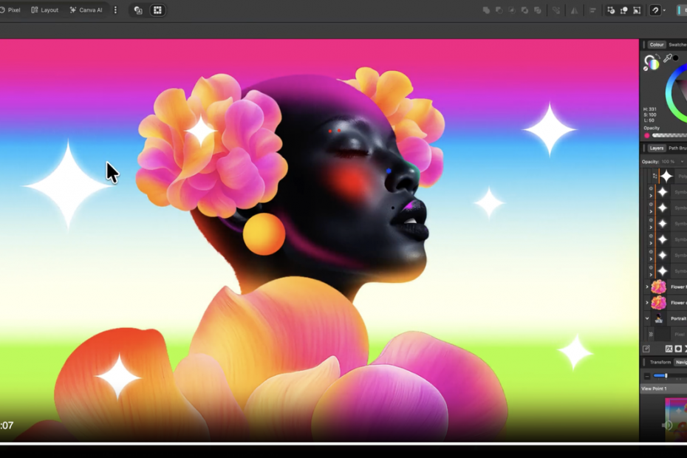Select the colour picker eyedropper tool

pos(667,58)
